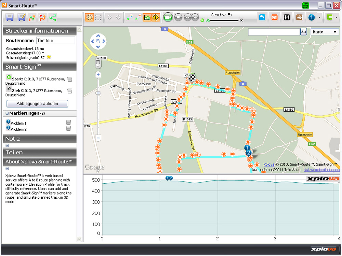Click the sidebar scroll down arrow

pos(79,239)
